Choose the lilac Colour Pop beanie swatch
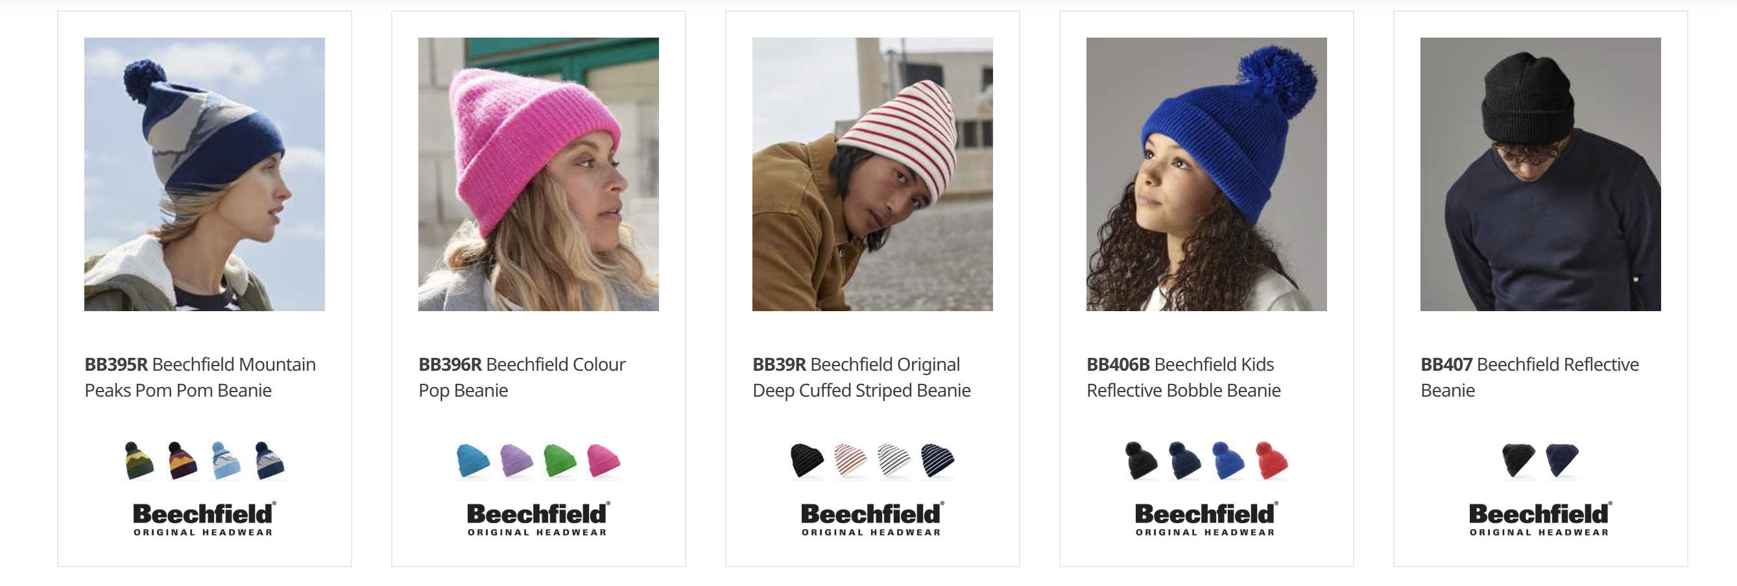The image size is (1737, 586). tap(516, 461)
